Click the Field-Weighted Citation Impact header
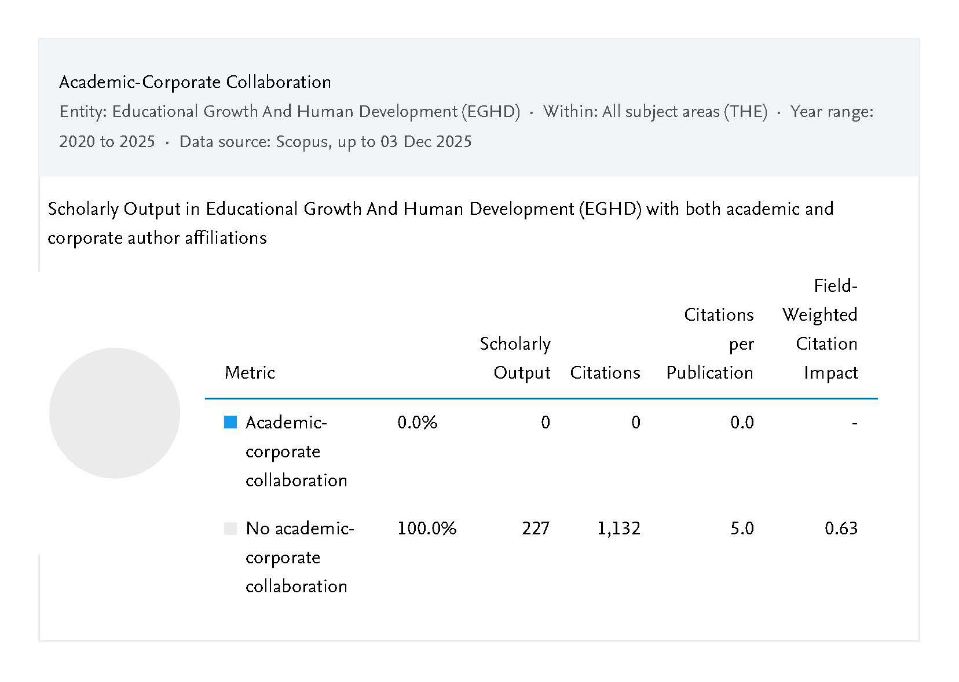The height and width of the screenshot is (682, 959). (820, 329)
